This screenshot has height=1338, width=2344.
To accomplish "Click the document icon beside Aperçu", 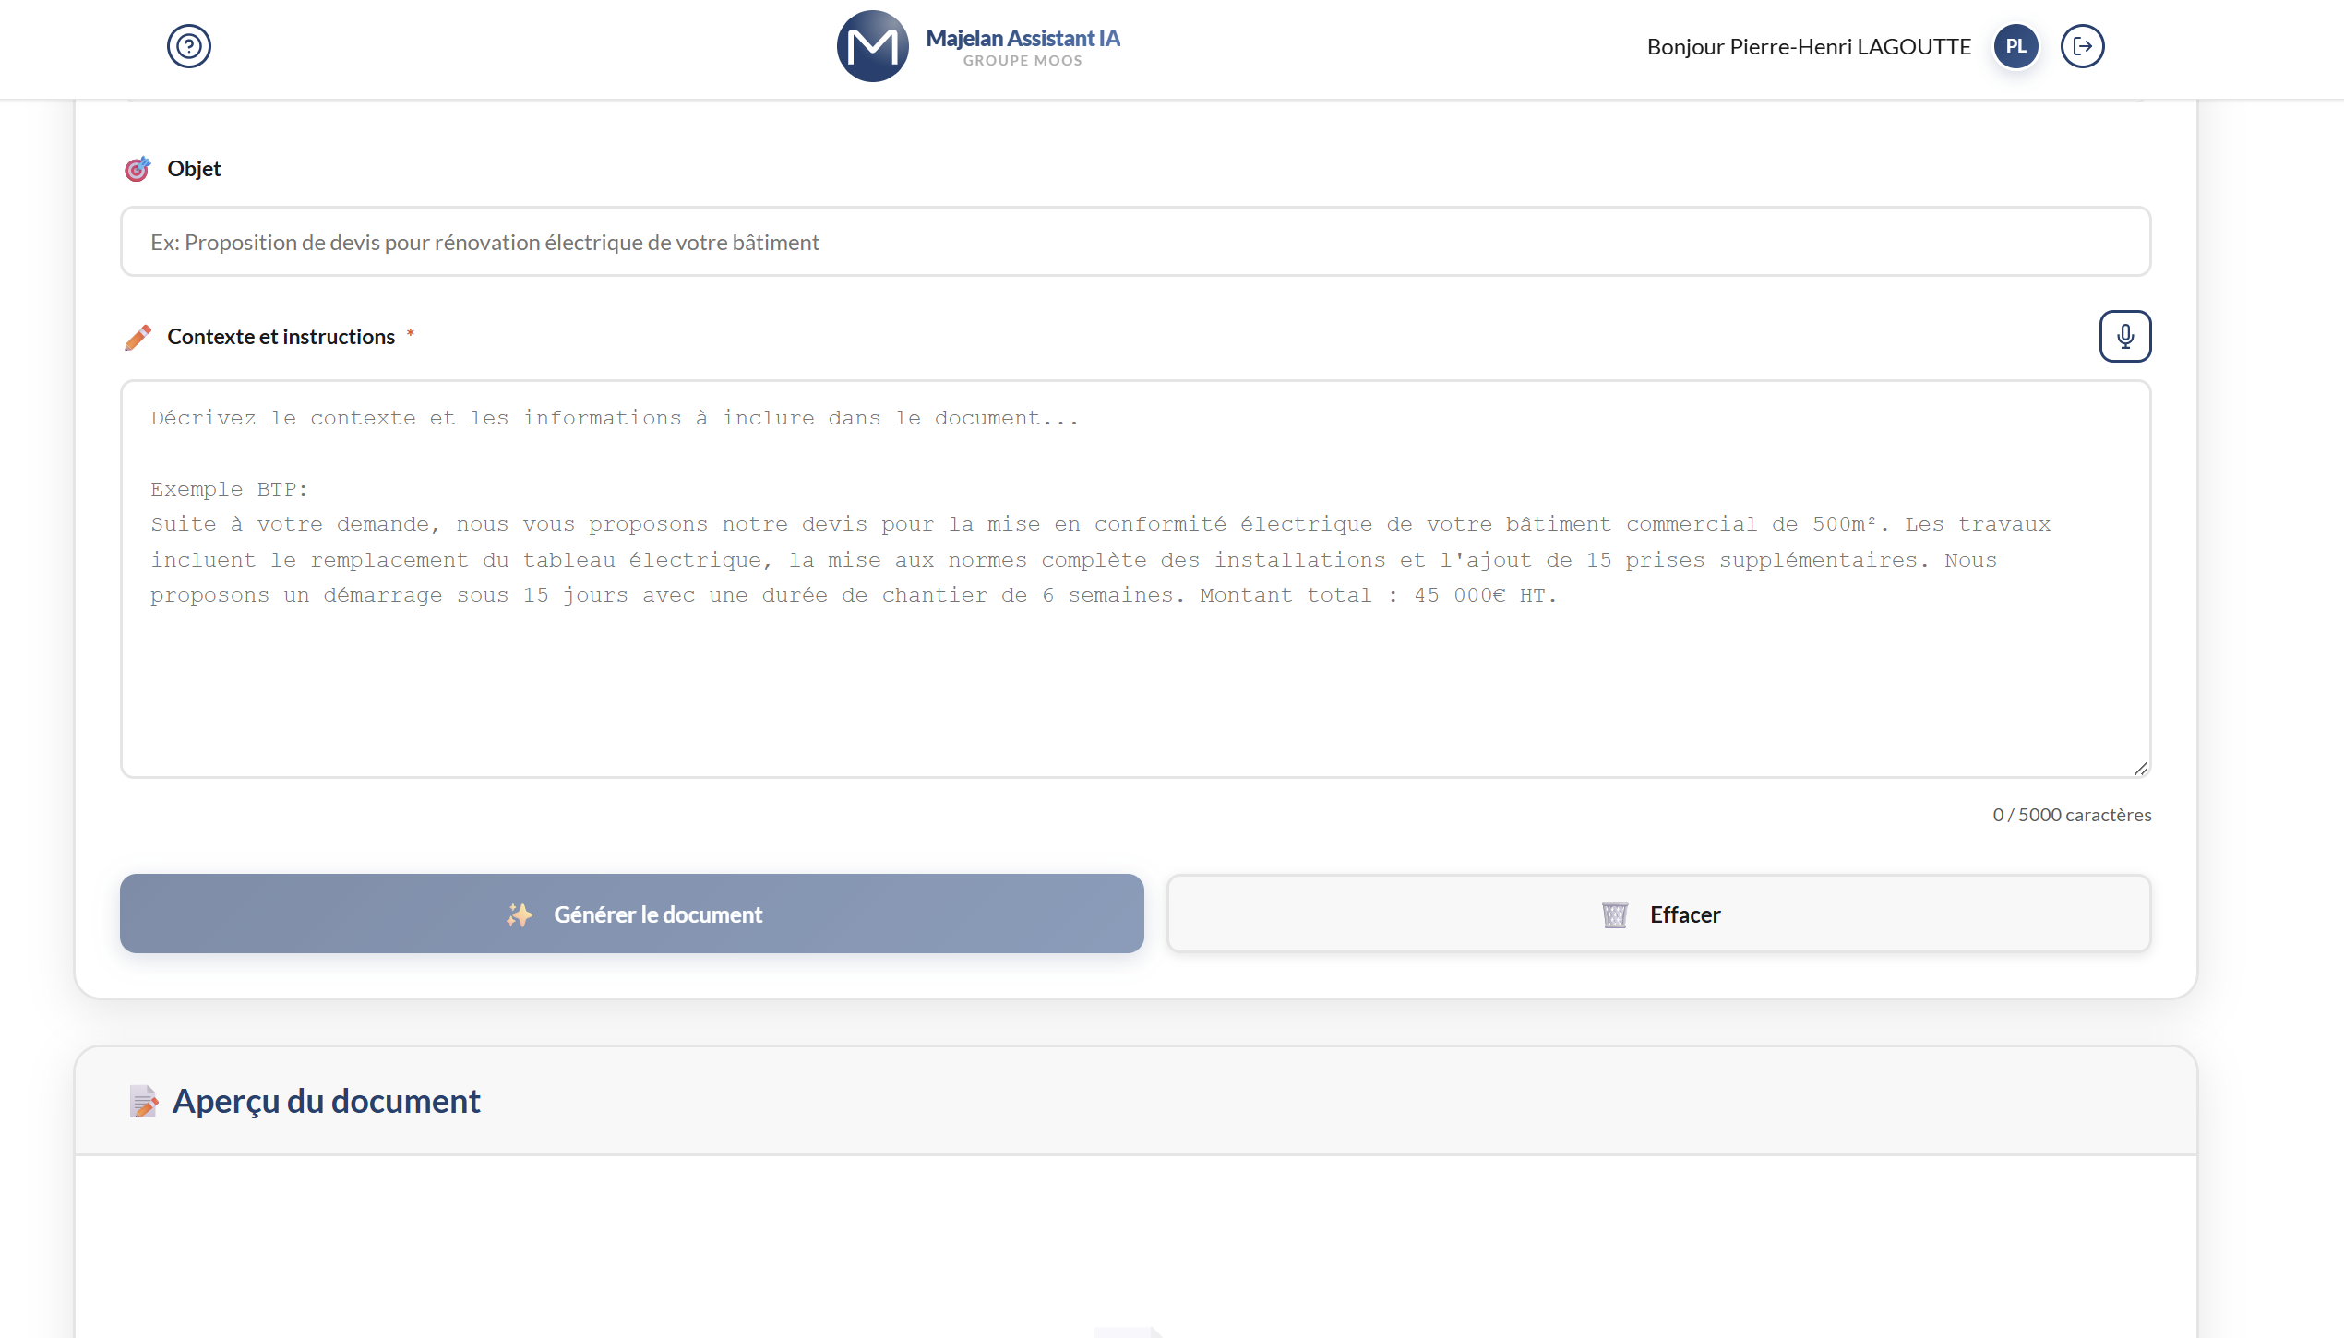I will 143,1101.
